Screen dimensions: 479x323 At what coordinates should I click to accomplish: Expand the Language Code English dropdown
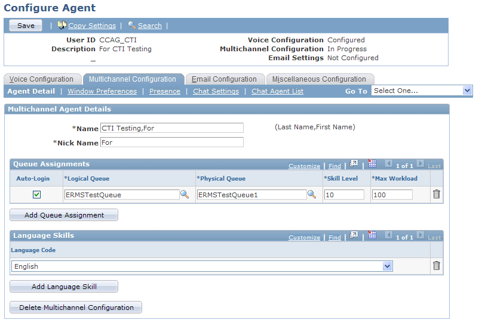[x=202, y=266]
